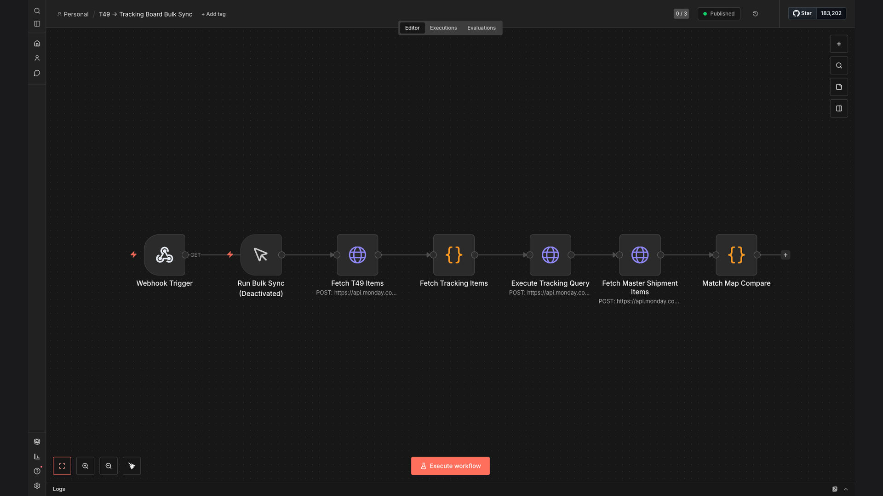The width and height of the screenshot is (883, 496).
Task: Select the Webhook Trigger node
Action: 165,255
